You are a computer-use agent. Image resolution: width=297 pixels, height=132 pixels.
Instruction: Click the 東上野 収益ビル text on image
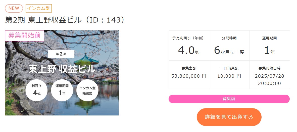tap(62, 69)
